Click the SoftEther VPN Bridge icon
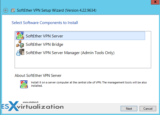160x115 pixels. click(20, 44)
